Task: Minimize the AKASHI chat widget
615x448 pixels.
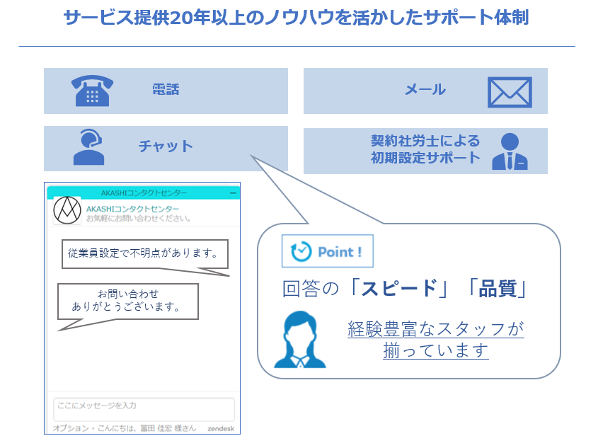Action: (233, 193)
